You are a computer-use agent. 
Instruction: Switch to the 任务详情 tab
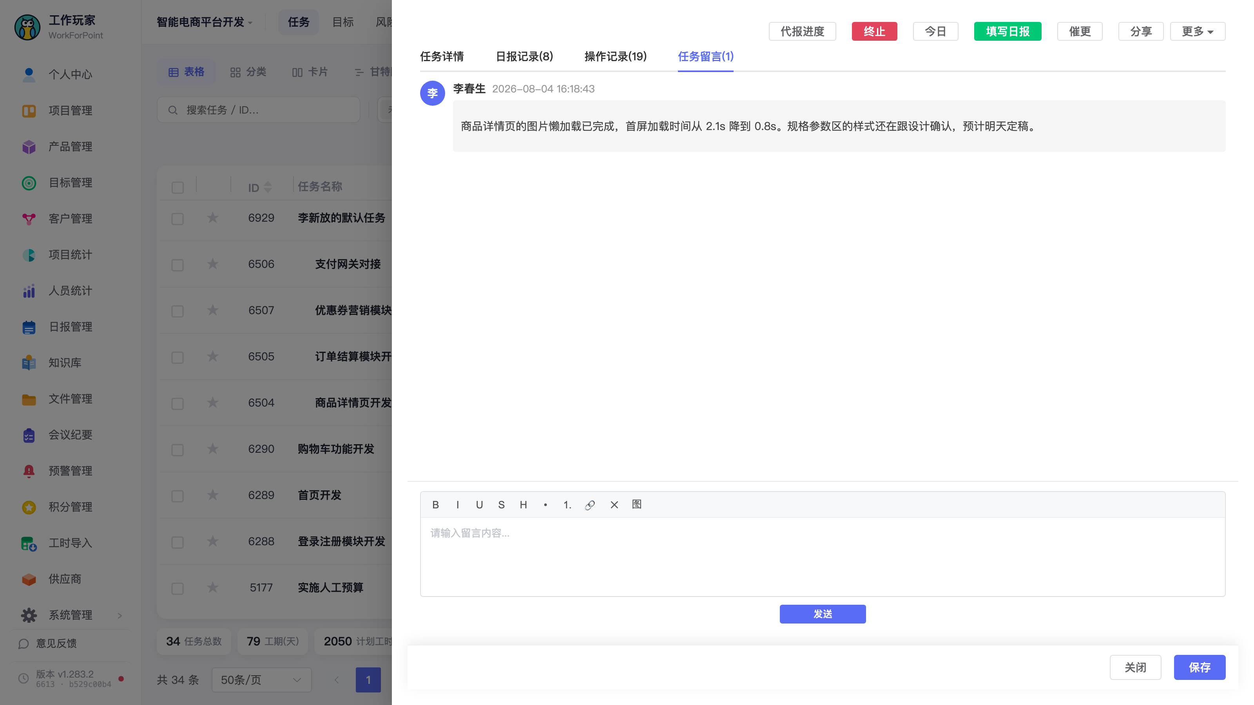pyautogui.click(x=442, y=56)
